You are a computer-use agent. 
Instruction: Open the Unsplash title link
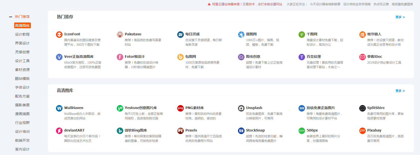pyautogui.click(x=254, y=108)
